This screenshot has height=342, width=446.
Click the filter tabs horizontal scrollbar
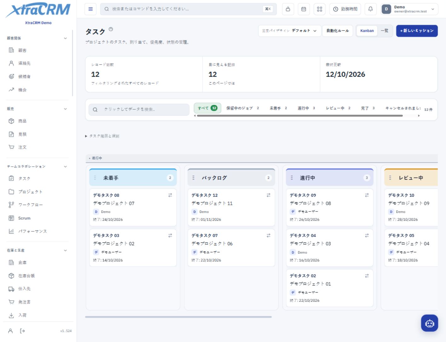[x=299, y=116]
